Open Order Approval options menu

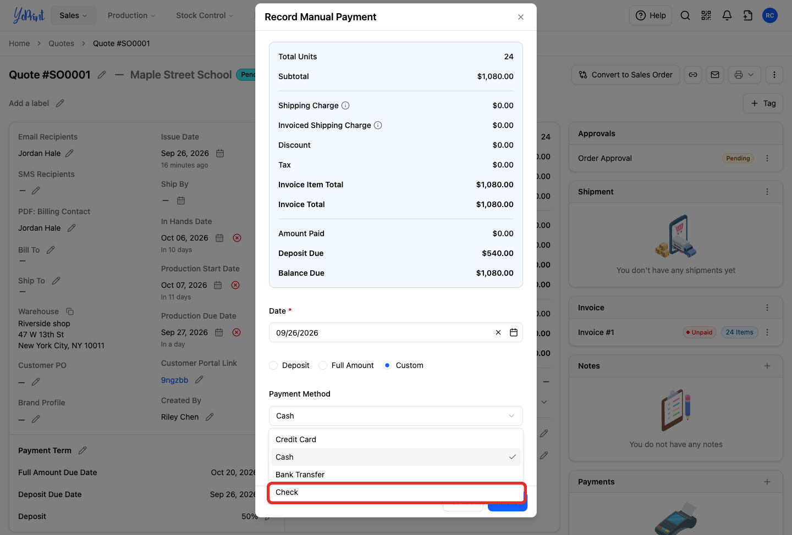pos(767,158)
